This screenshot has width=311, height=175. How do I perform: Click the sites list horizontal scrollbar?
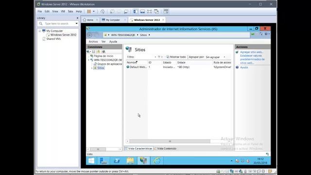(170, 141)
